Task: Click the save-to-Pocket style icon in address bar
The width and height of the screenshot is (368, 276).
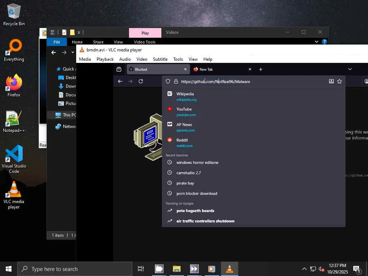Action: [331, 81]
